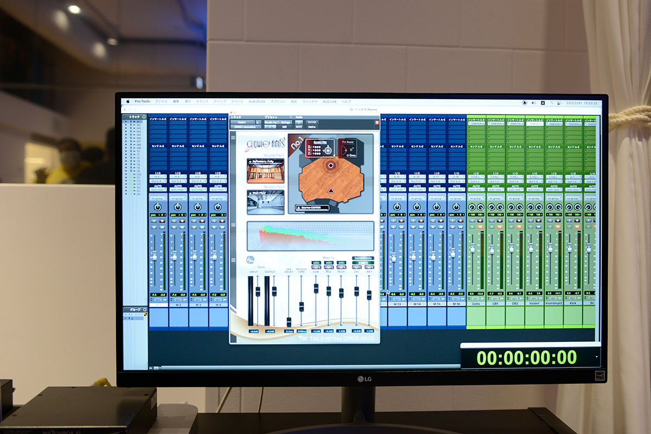651x434 pixels.
Task: Mute the Wet signal
Action: [369, 267]
